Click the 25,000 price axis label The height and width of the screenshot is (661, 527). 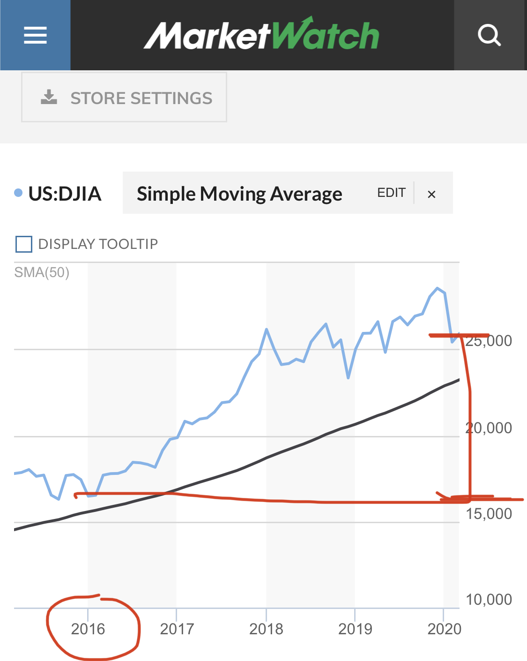489,341
